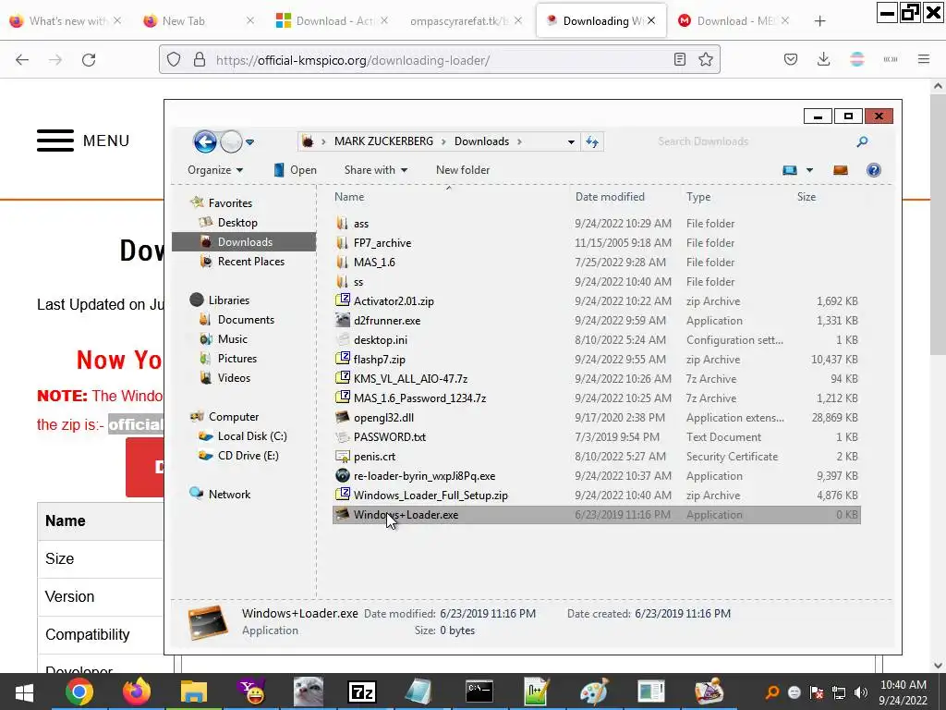Toggle Firefox reader view icon
The width and height of the screenshot is (946, 710).
679,59
